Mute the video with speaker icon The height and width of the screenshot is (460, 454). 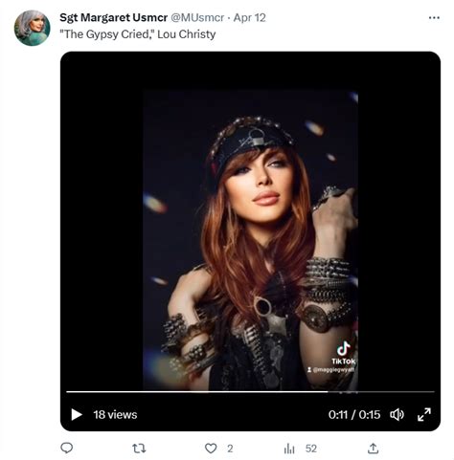[x=397, y=415]
